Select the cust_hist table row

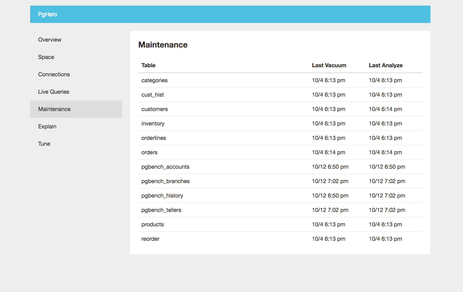(152, 94)
